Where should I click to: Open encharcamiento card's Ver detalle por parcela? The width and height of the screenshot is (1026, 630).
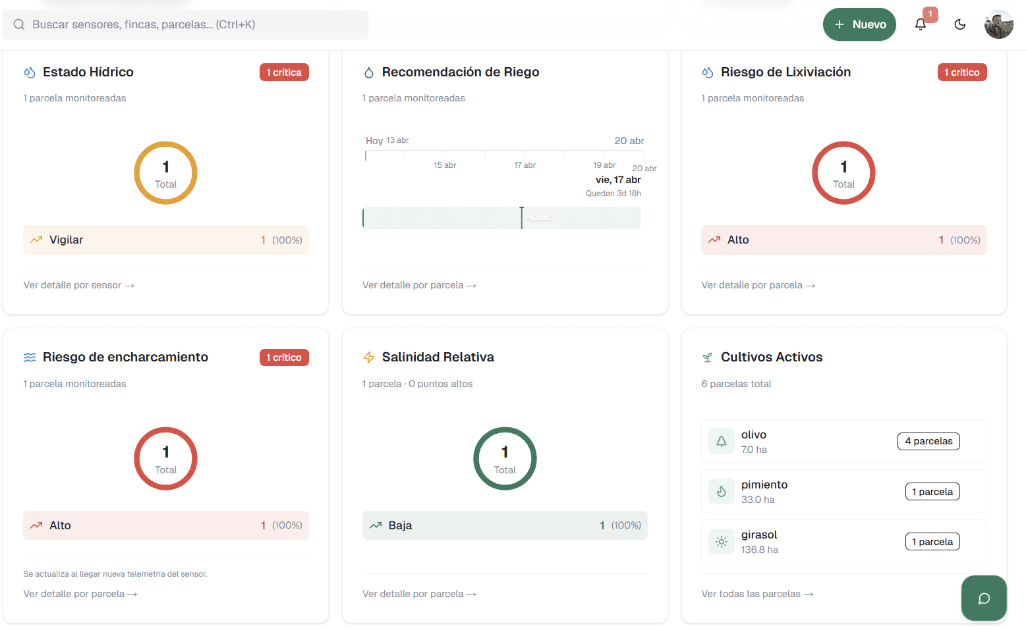click(80, 594)
